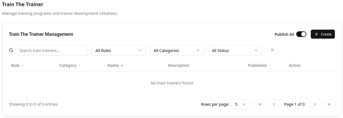Open the All Categories dropdown
Image resolution: width=343 pixels, height=118 pixels.
click(x=177, y=50)
